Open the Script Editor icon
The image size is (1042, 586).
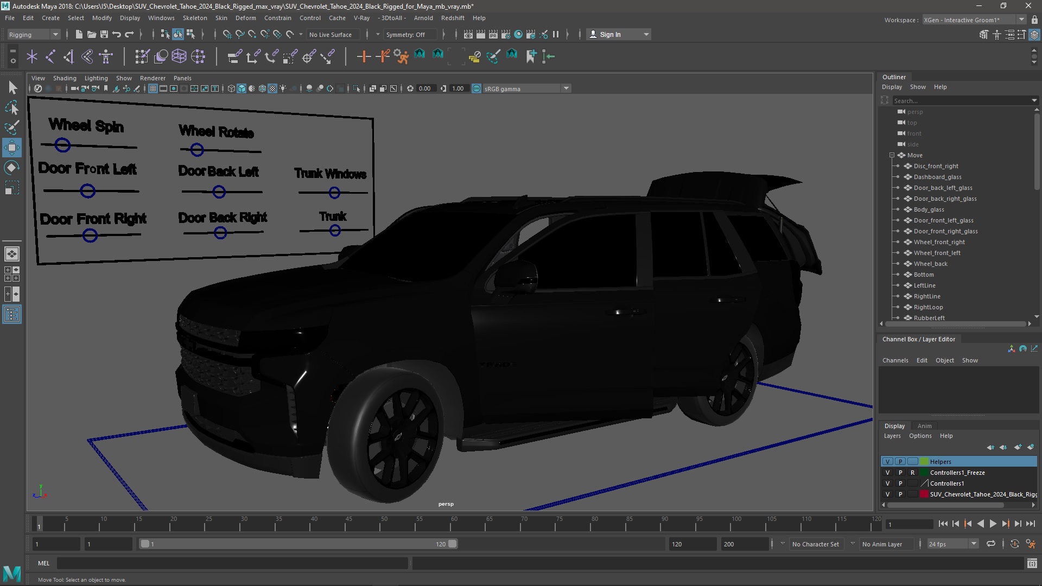click(x=1032, y=564)
